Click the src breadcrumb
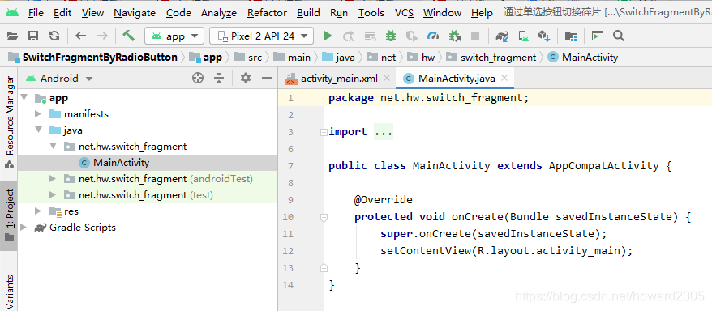This screenshot has height=311, width=712. tap(247, 58)
